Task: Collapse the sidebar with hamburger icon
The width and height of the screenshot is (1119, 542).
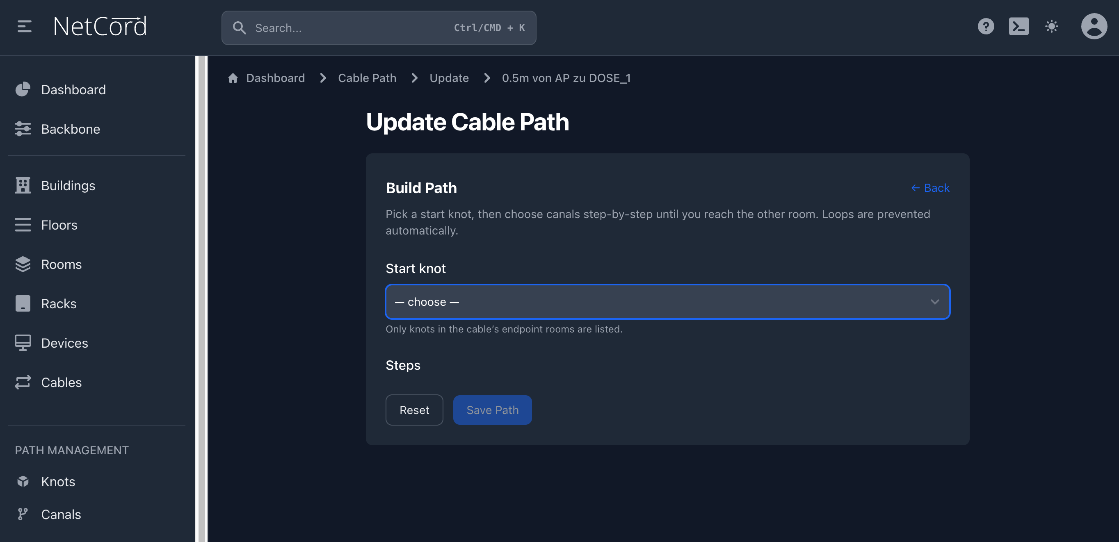Action: [x=24, y=27]
